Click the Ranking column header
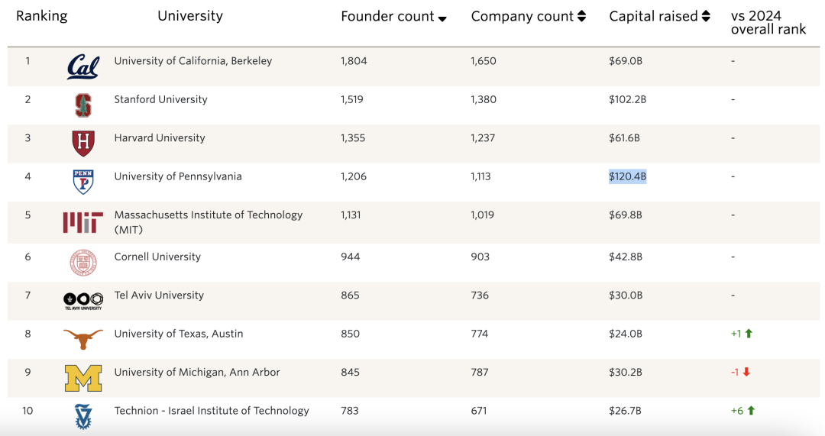825x436 pixels. [41, 16]
